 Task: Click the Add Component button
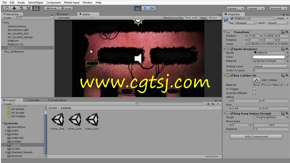point(256,137)
